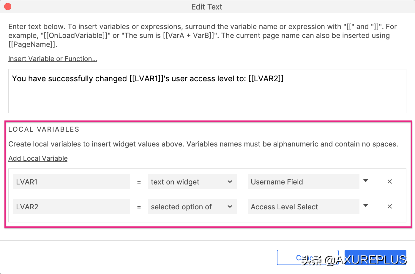Click the LOCAL VARIABLES section heading
Screen dimensions: 415x274
tap(44, 129)
